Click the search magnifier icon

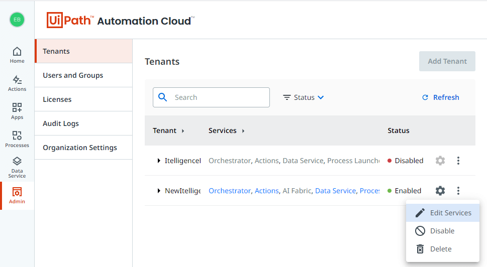tap(162, 97)
